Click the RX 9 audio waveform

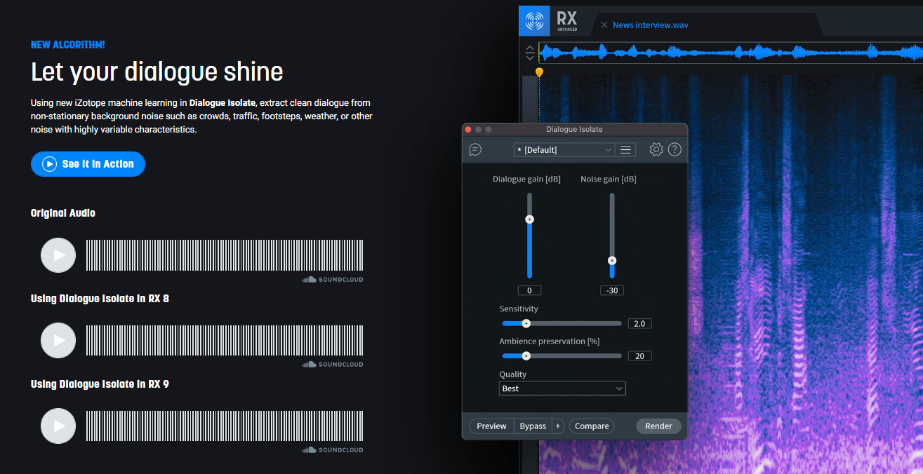225,426
